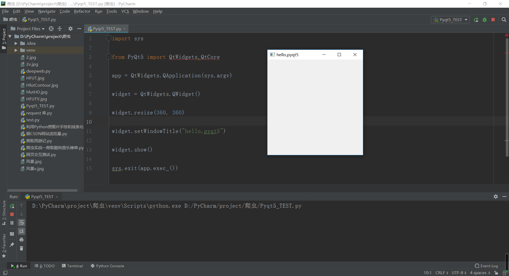
Task: Clear the console with the trash icon
Action: pyautogui.click(x=21, y=248)
